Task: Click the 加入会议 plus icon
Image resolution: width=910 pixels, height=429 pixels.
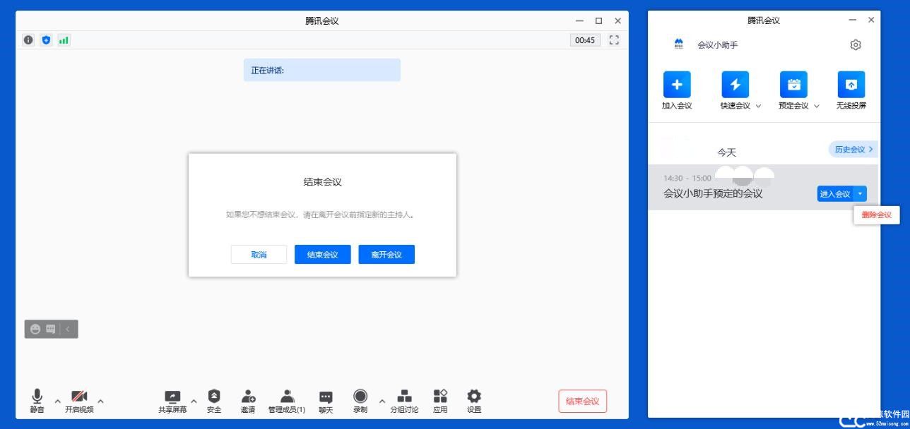Action: (677, 85)
